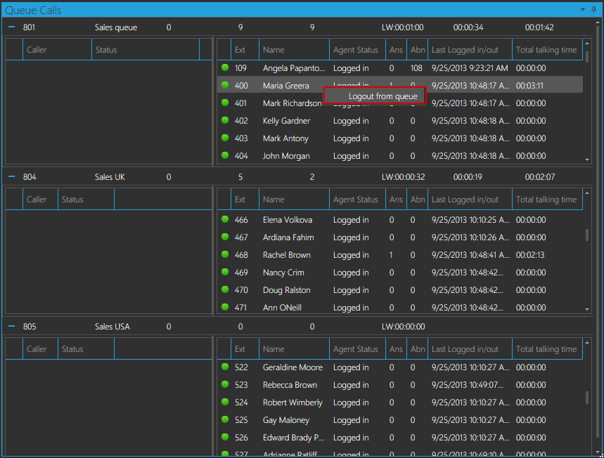Select agent name 'Nancy Crim'
The image size is (604, 458).
pyautogui.click(x=283, y=273)
